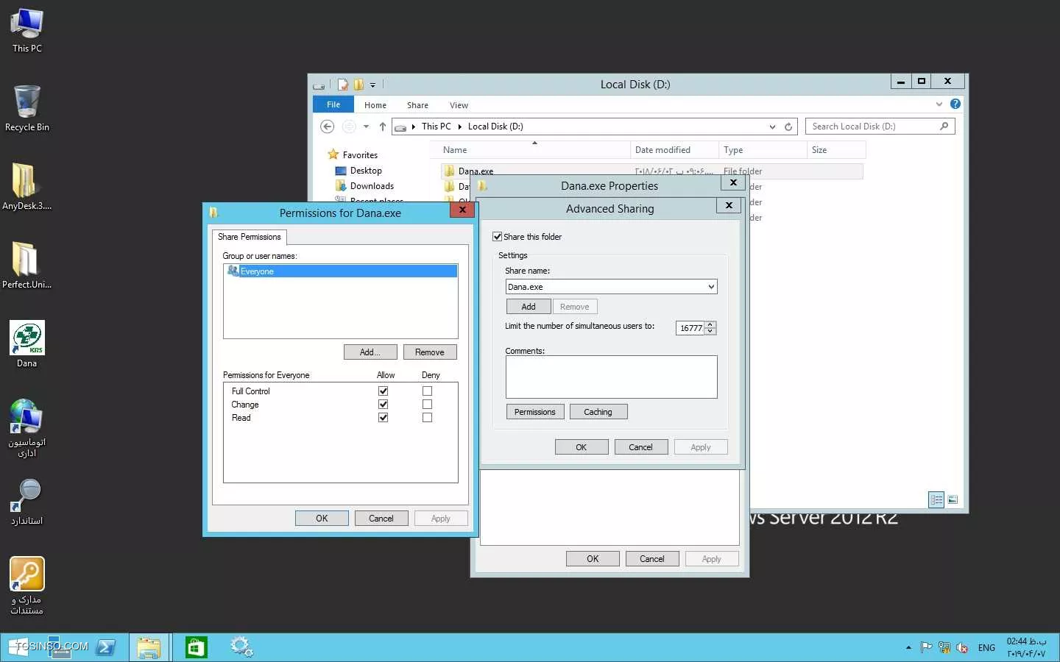This screenshot has height=662, width=1060.
Task: Expand the Explorer ribbon chevron
Action: click(939, 104)
